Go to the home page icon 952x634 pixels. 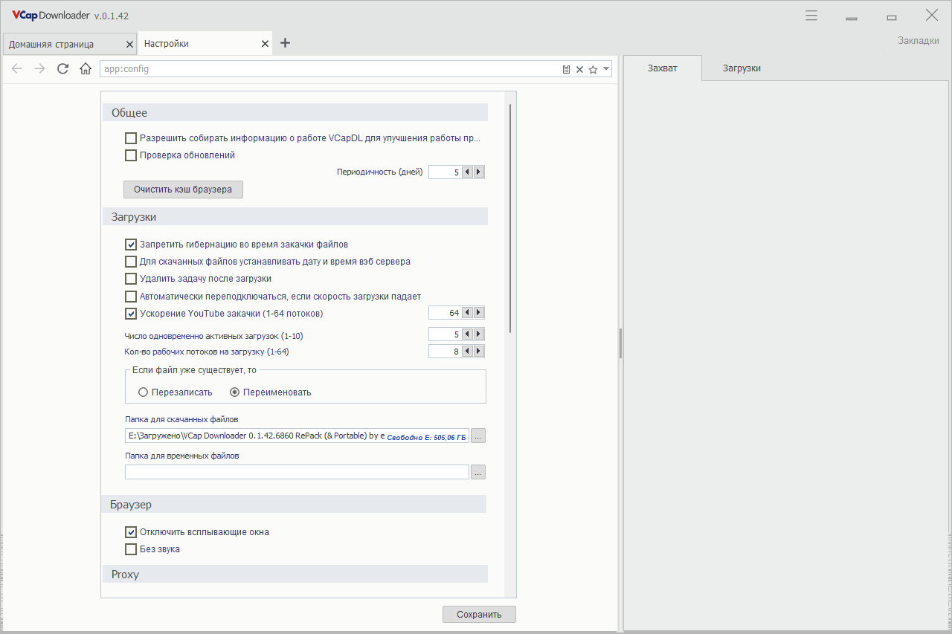86,69
